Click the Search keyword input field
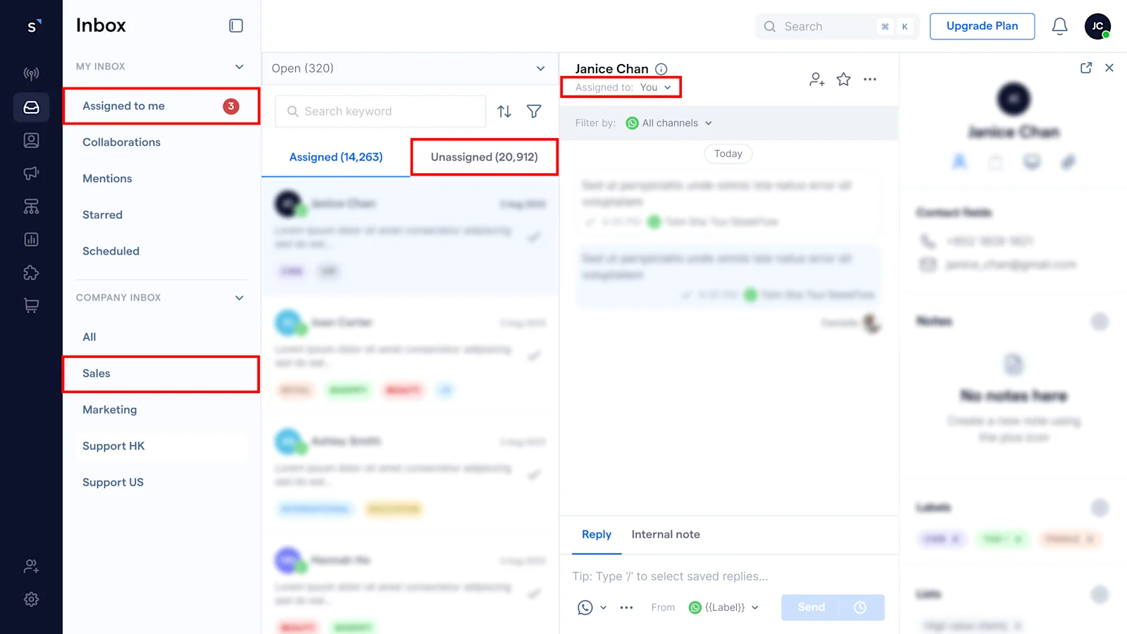The width and height of the screenshot is (1127, 634). tap(380, 111)
